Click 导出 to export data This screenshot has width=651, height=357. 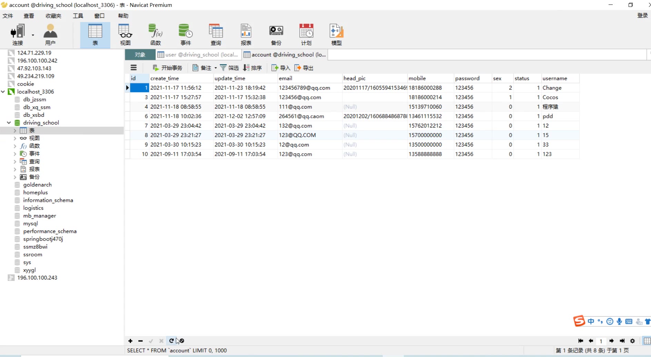click(304, 68)
